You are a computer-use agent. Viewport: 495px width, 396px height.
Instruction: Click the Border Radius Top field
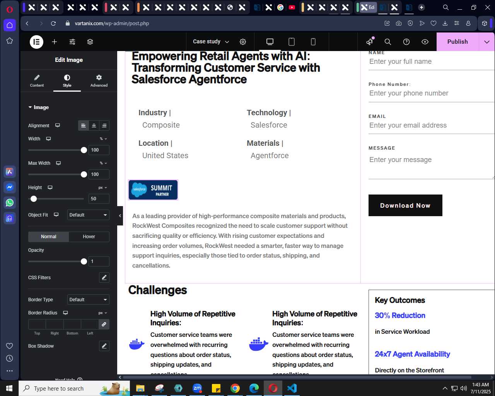(x=37, y=324)
